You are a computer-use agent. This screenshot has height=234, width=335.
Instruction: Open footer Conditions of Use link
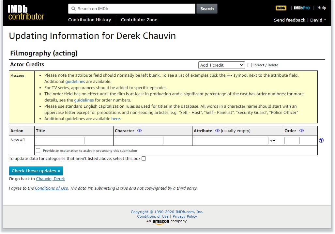tap(153, 216)
